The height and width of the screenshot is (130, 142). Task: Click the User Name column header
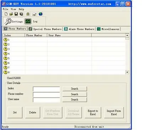pos(69,35)
